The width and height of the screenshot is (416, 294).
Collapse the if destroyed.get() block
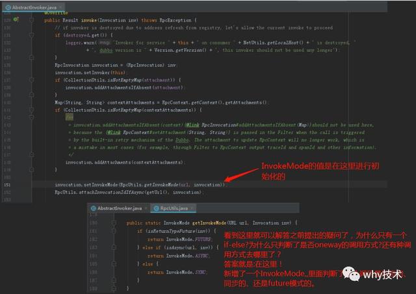pyautogui.click(x=32, y=35)
